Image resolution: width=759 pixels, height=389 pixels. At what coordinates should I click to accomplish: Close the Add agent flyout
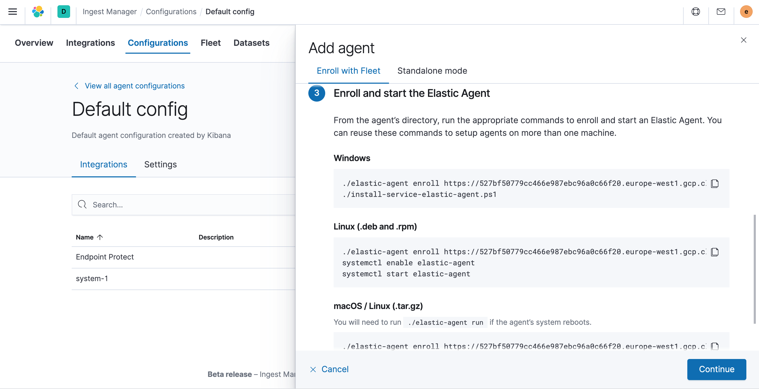(744, 40)
